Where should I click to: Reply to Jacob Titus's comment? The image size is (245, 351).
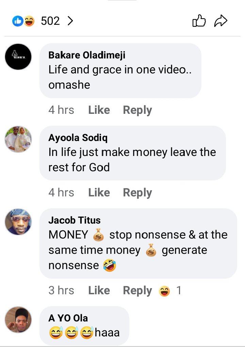click(x=137, y=291)
